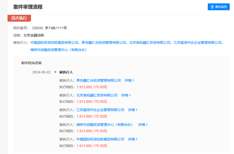
Task: View 详情 for 樟树市创隆投资管理中心
Action: tap(143, 125)
